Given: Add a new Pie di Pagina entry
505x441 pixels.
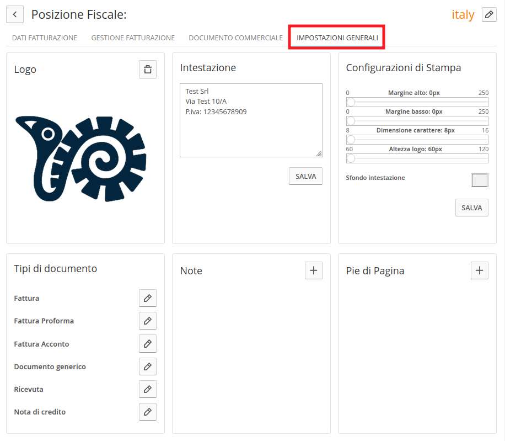Looking at the screenshot, I should 479,270.
